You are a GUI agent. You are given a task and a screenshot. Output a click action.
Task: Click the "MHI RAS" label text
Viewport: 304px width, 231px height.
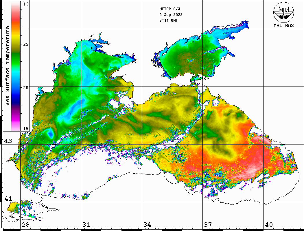tap(284, 25)
